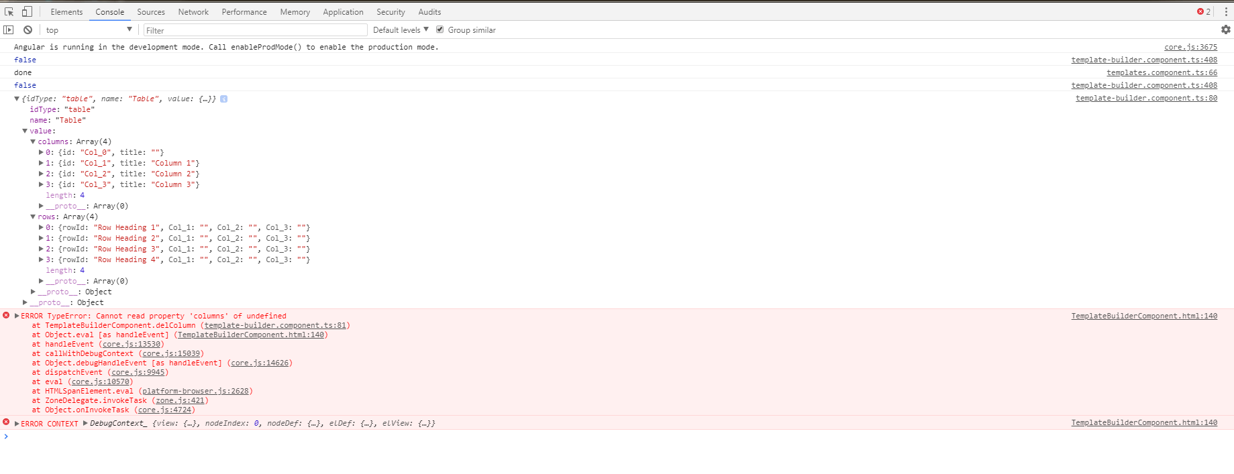Click the blue info icon next to the logged object
The width and height of the screenshot is (1234, 474).
(224, 99)
